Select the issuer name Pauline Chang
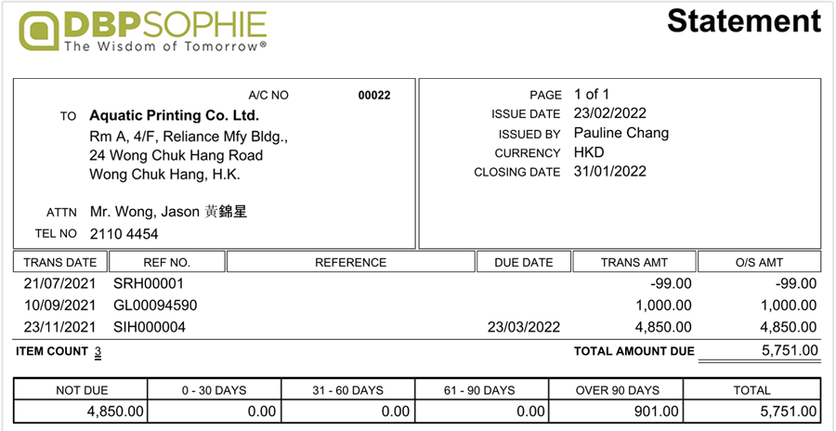Viewport: 836px width, 431px height. pyautogui.click(x=620, y=133)
